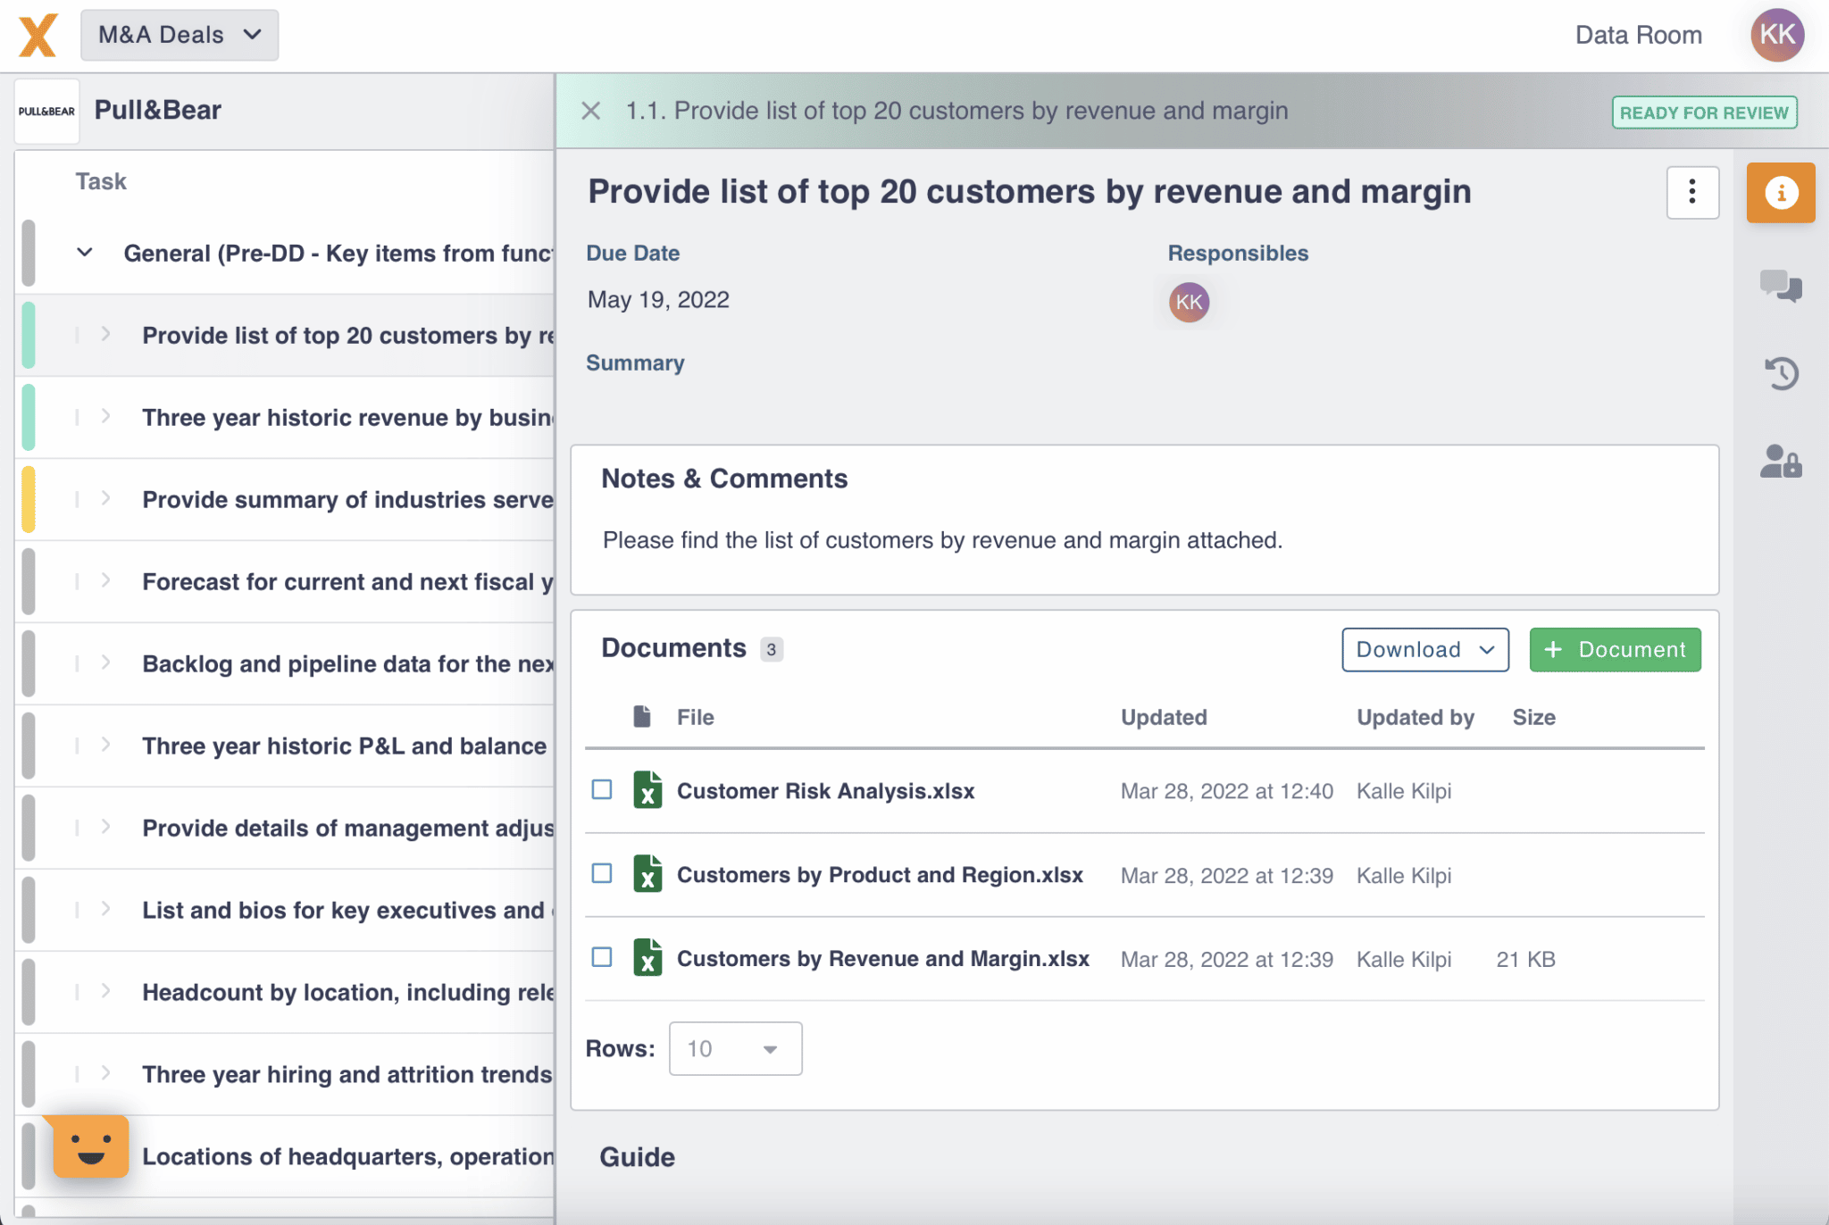Viewport: 1829px width, 1225px height.
Task: Open the Rows per page selector
Action: pyautogui.click(x=735, y=1048)
